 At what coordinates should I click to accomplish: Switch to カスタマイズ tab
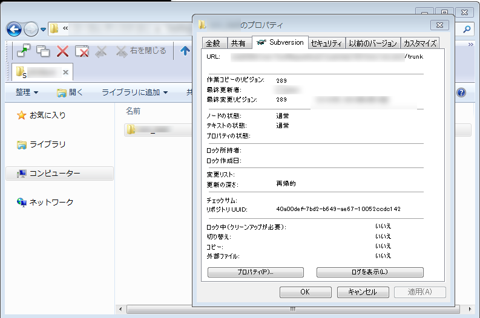(420, 43)
